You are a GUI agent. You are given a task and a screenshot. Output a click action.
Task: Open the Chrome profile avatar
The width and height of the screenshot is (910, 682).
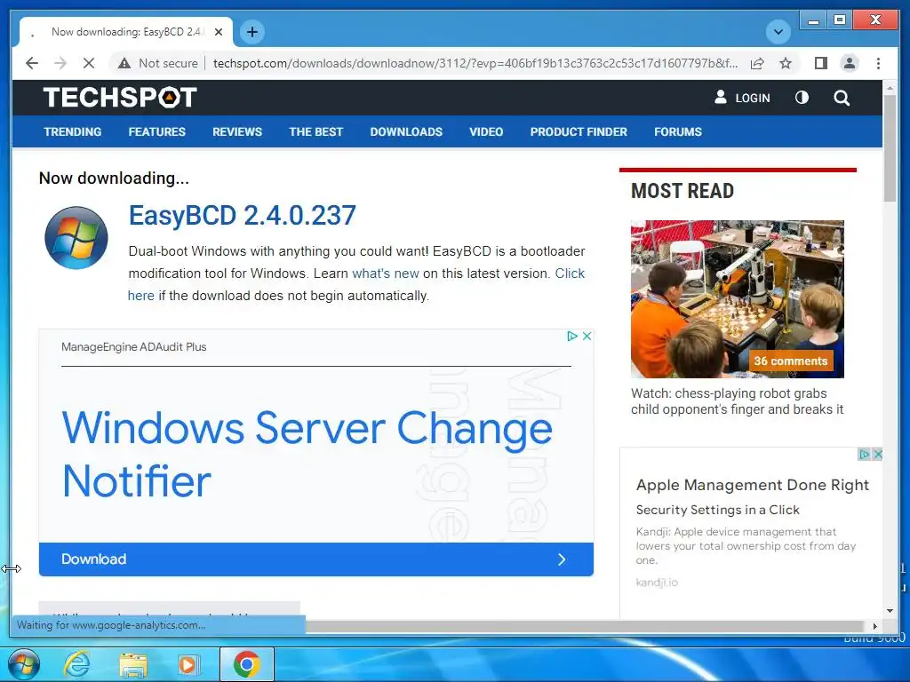pyautogui.click(x=849, y=63)
